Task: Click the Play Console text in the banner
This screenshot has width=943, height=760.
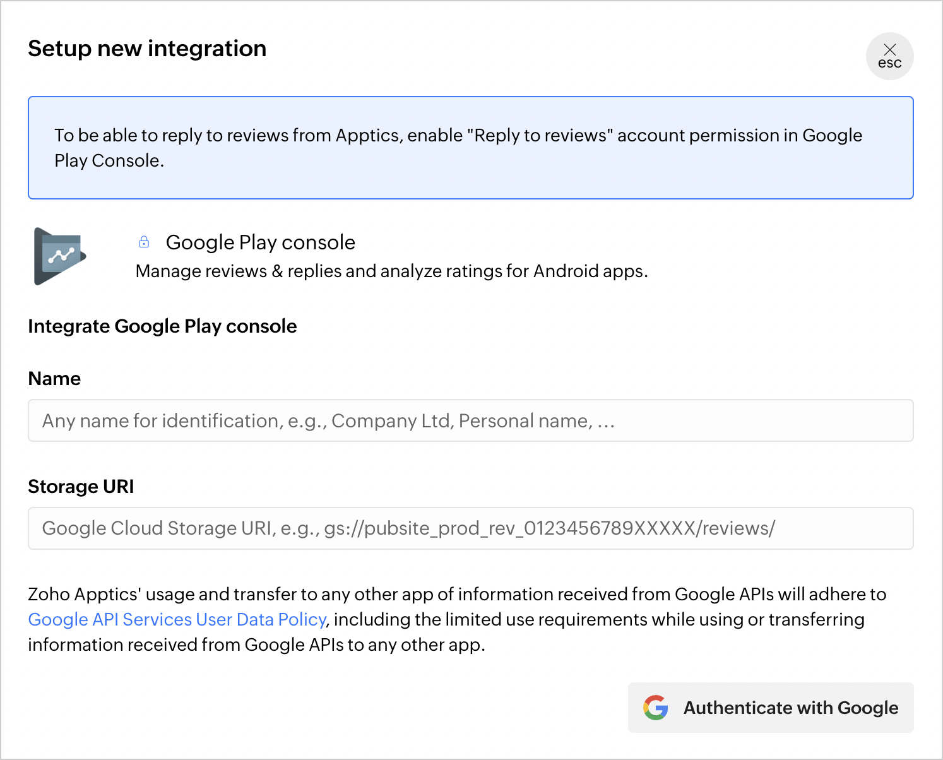Action: pyautogui.click(x=109, y=161)
